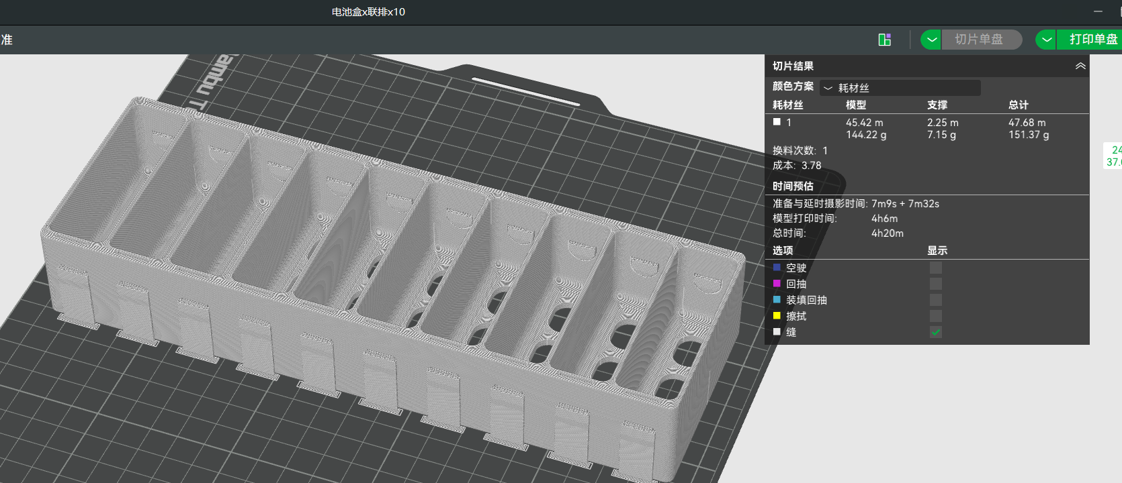
Task: Toggle the 空驶 display checkbox
Action: [936, 268]
